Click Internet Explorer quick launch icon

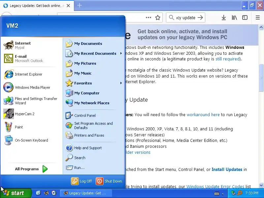pyautogui.click(x=38, y=193)
